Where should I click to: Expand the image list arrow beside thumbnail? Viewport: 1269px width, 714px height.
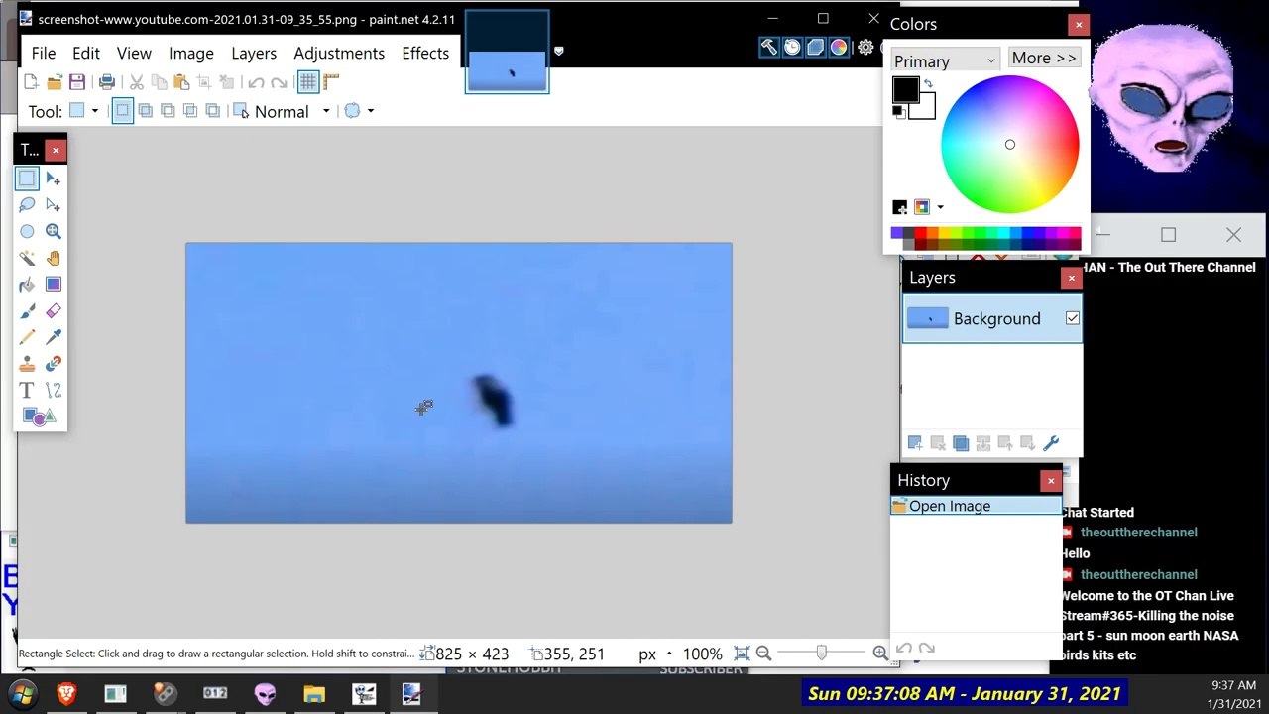558,51
